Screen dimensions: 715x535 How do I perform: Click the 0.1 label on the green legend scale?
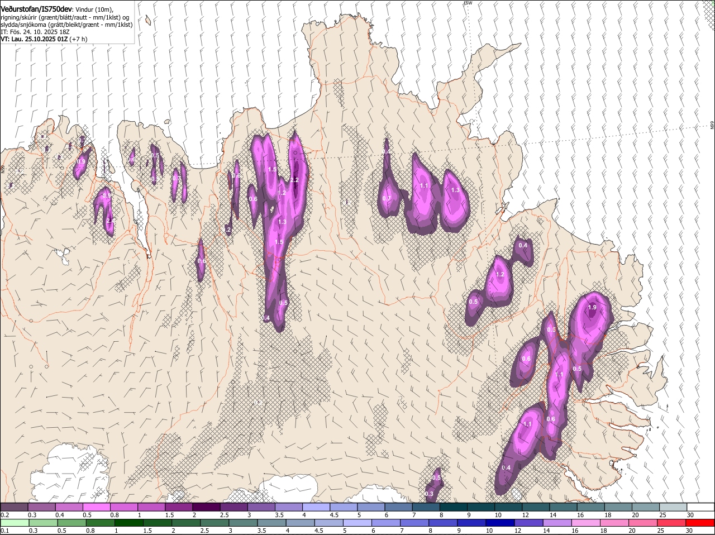pos(4,531)
